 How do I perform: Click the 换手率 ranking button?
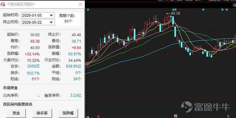point(42,113)
